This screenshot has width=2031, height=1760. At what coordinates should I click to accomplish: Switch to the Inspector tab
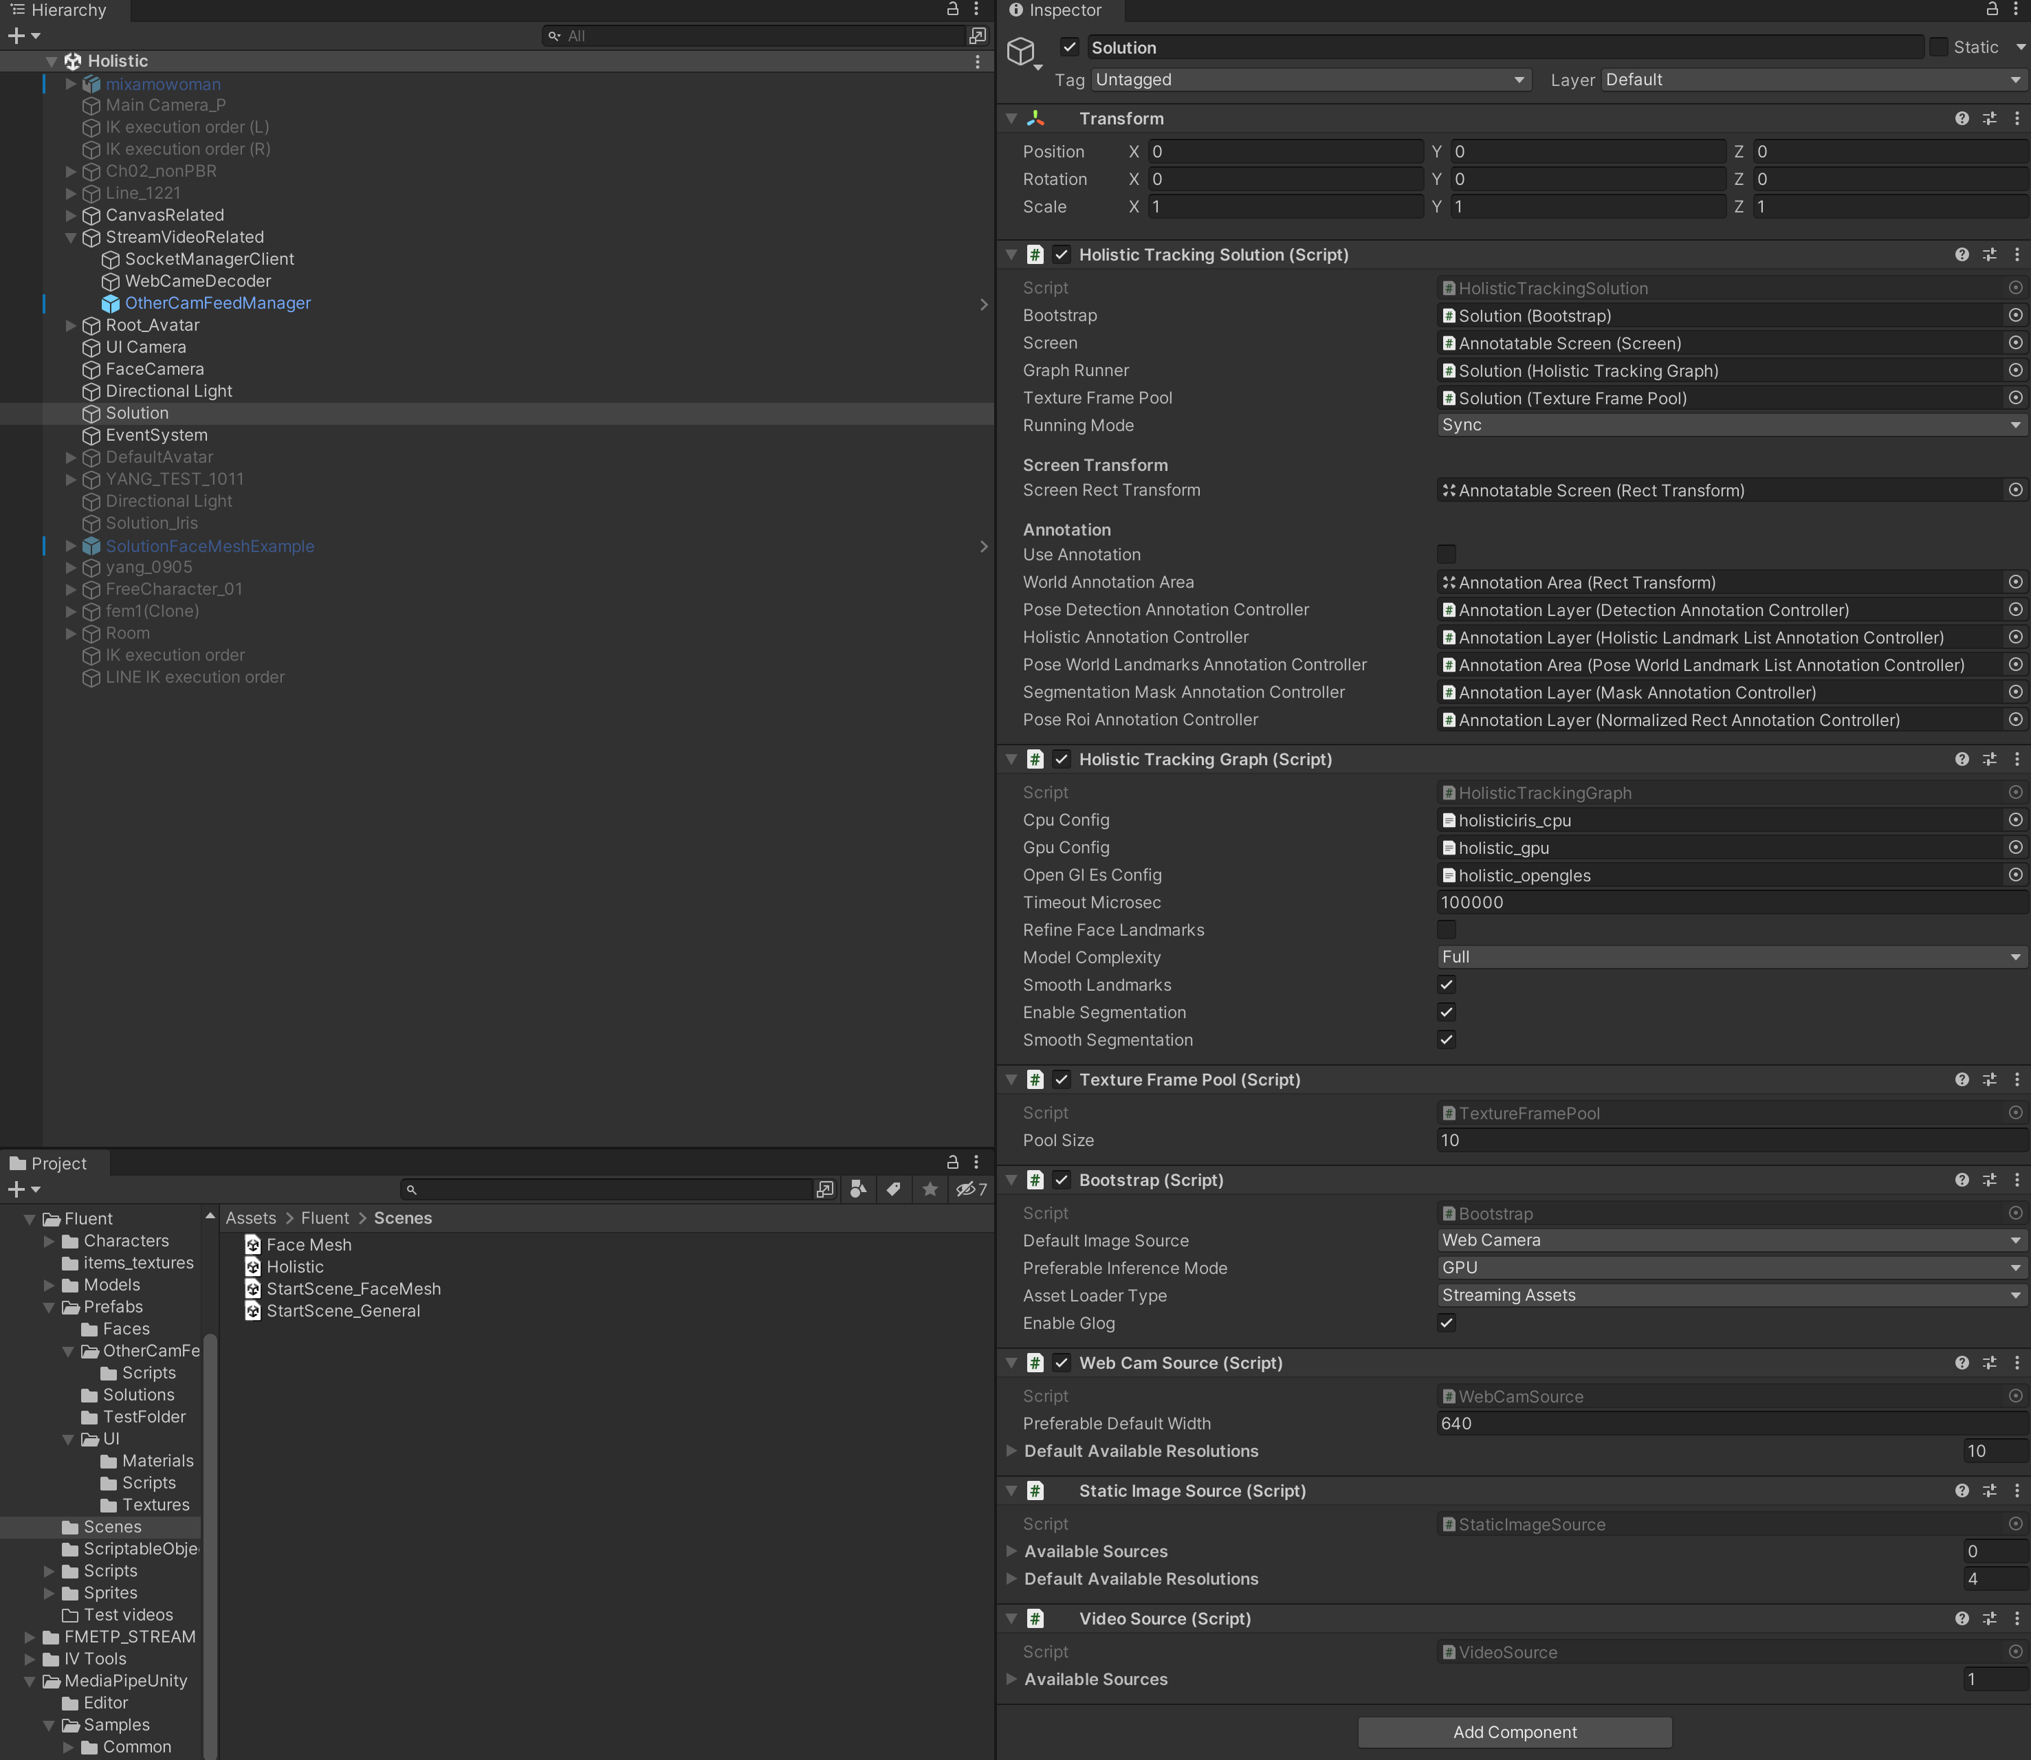(1057, 11)
